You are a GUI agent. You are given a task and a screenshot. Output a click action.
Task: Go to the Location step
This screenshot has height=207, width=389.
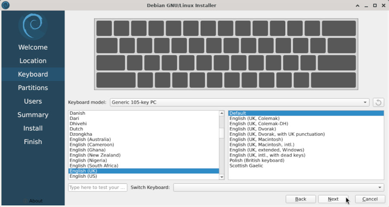(33, 61)
